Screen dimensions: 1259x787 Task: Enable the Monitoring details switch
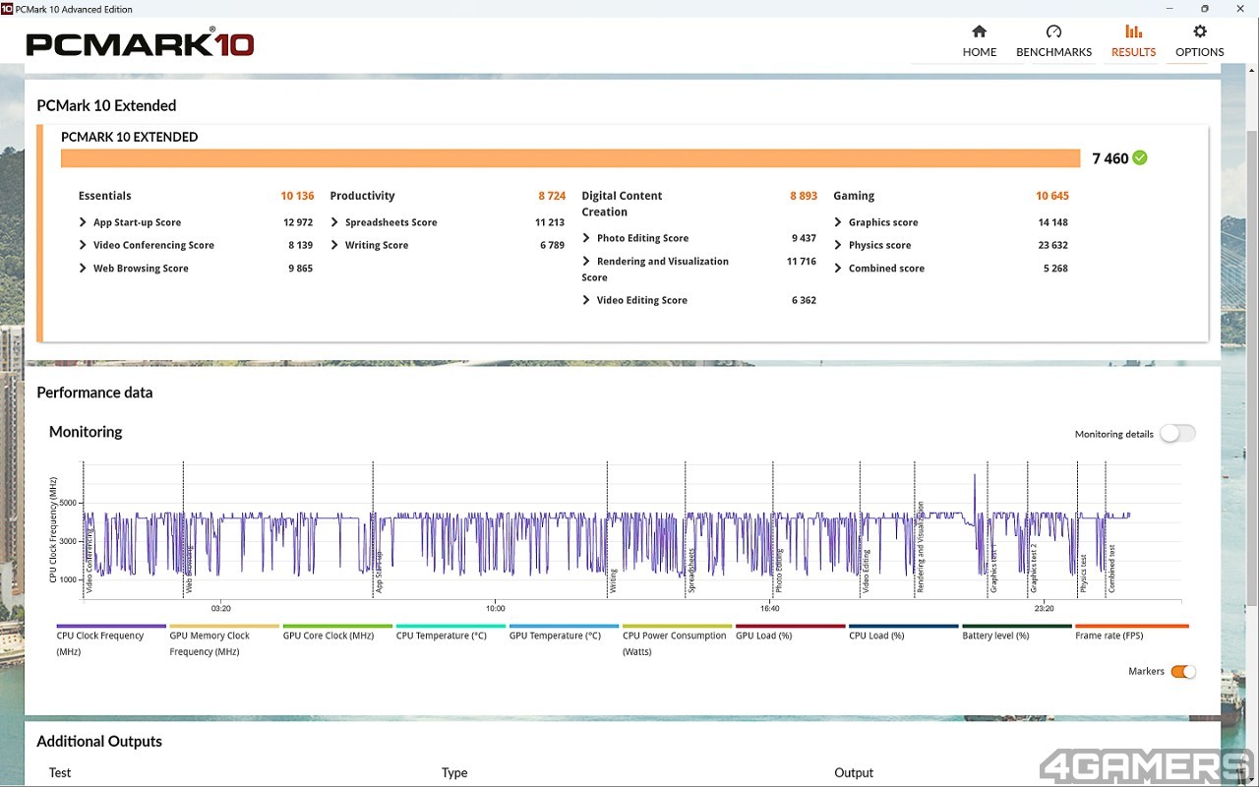1177,434
